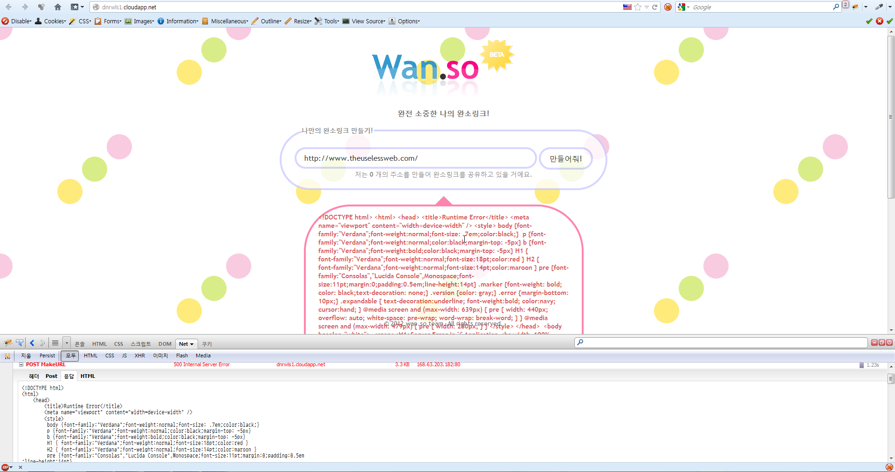Open the Cookies menu
895x472 pixels.
(51, 21)
